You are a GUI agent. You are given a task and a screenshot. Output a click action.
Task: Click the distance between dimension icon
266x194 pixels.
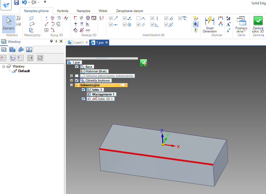point(221,18)
